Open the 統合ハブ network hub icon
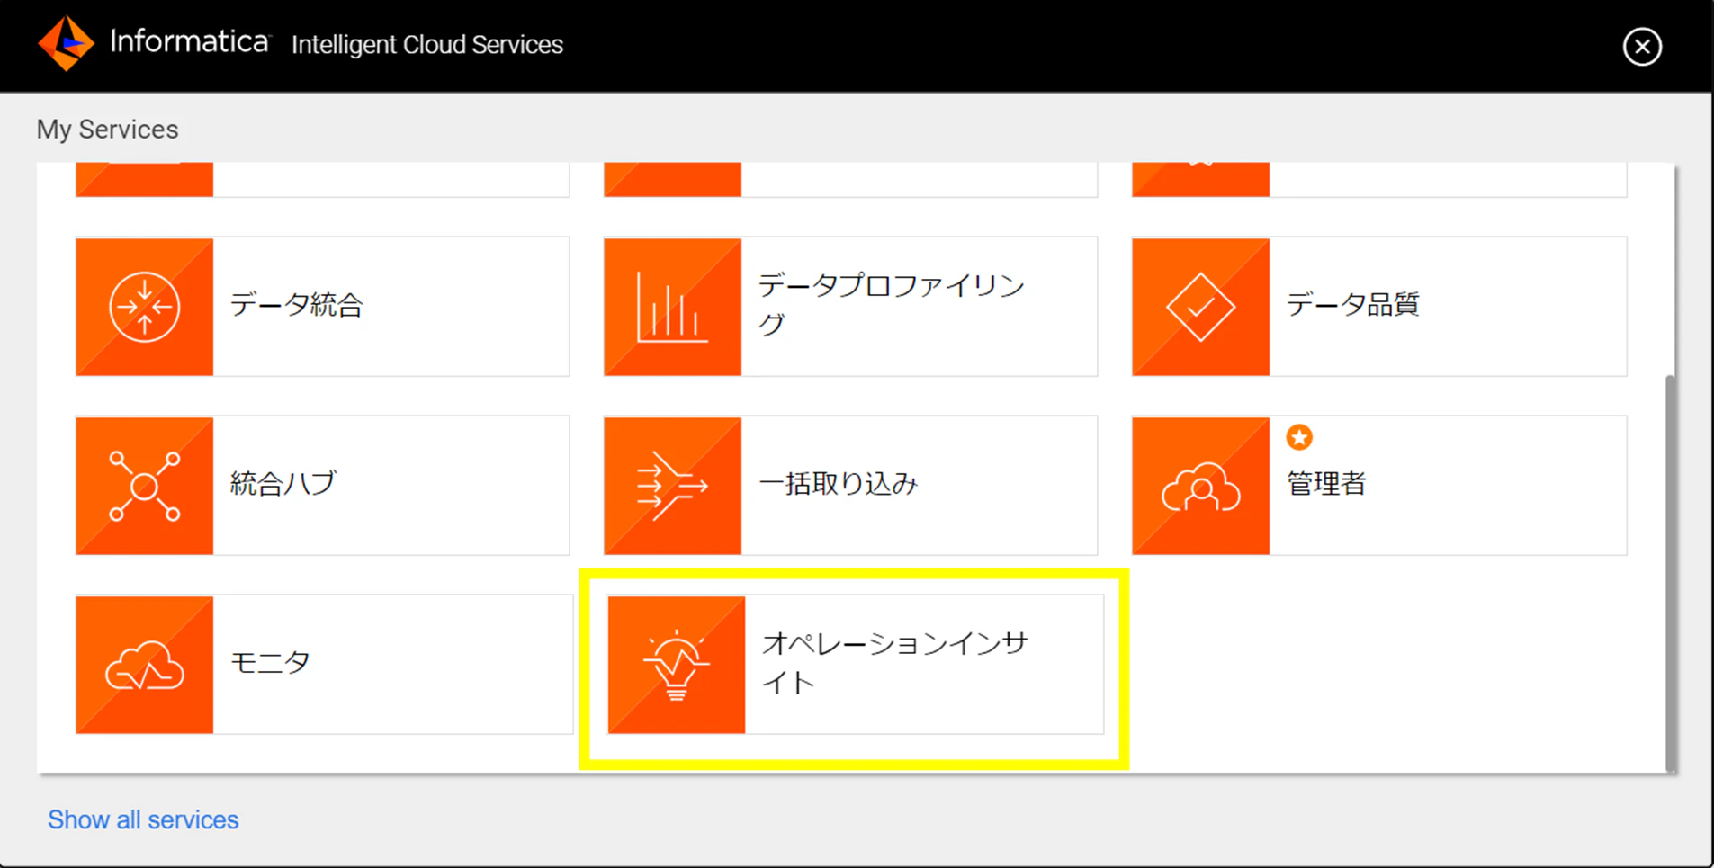1714x868 pixels. (145, 486)
